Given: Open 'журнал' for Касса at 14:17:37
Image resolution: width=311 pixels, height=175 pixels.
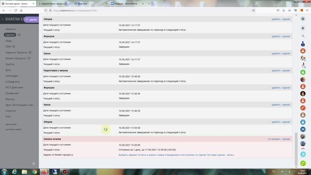Looking at the screenshot, I should 286,53.
